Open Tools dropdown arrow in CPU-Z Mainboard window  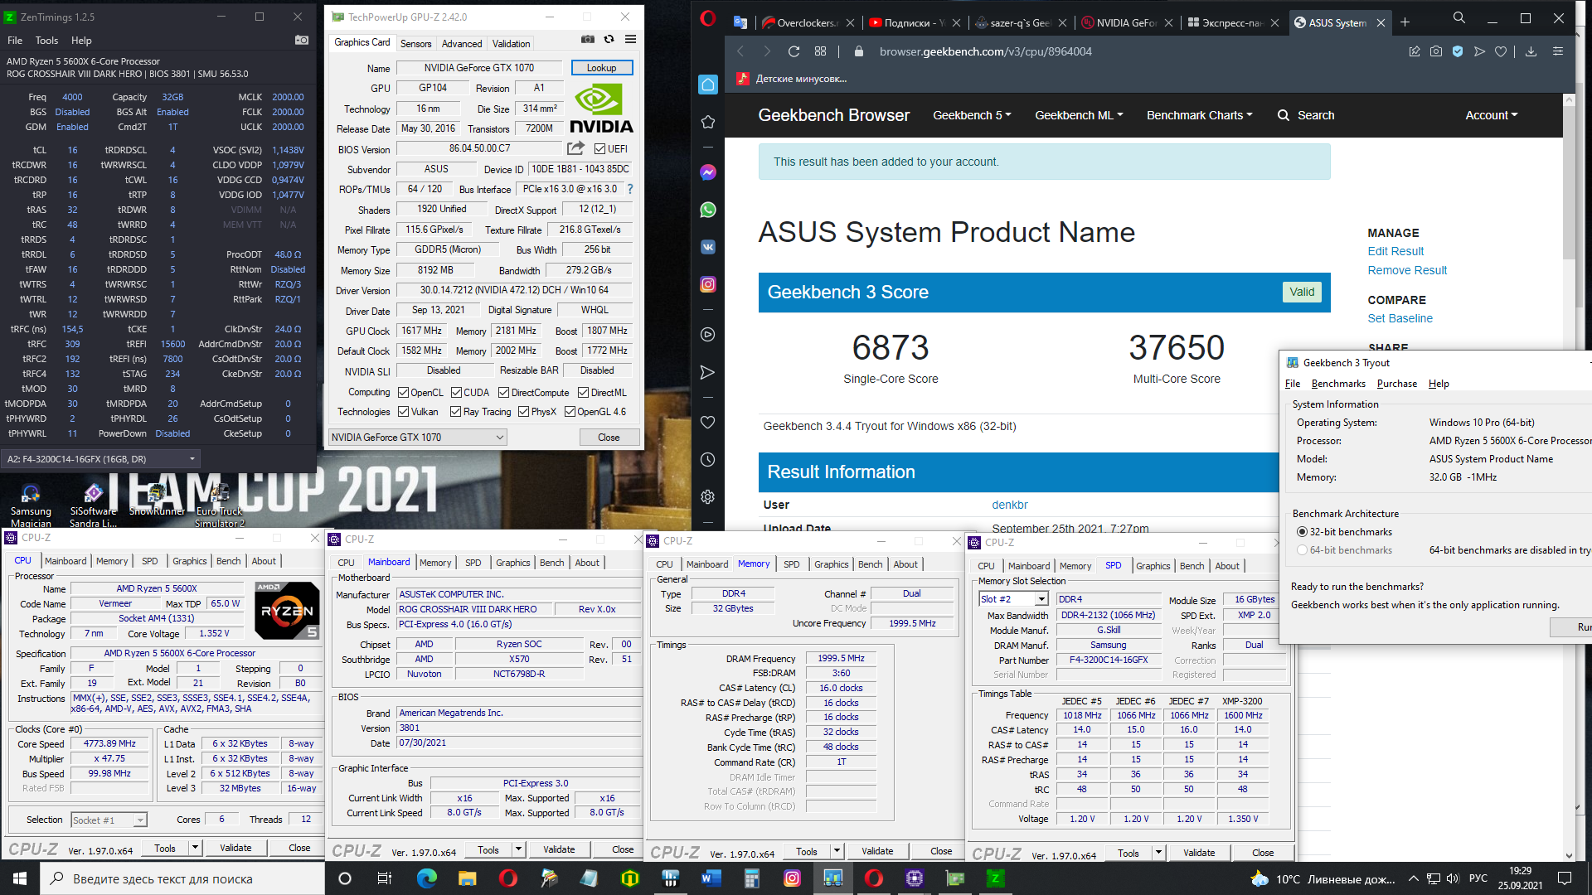518,849
